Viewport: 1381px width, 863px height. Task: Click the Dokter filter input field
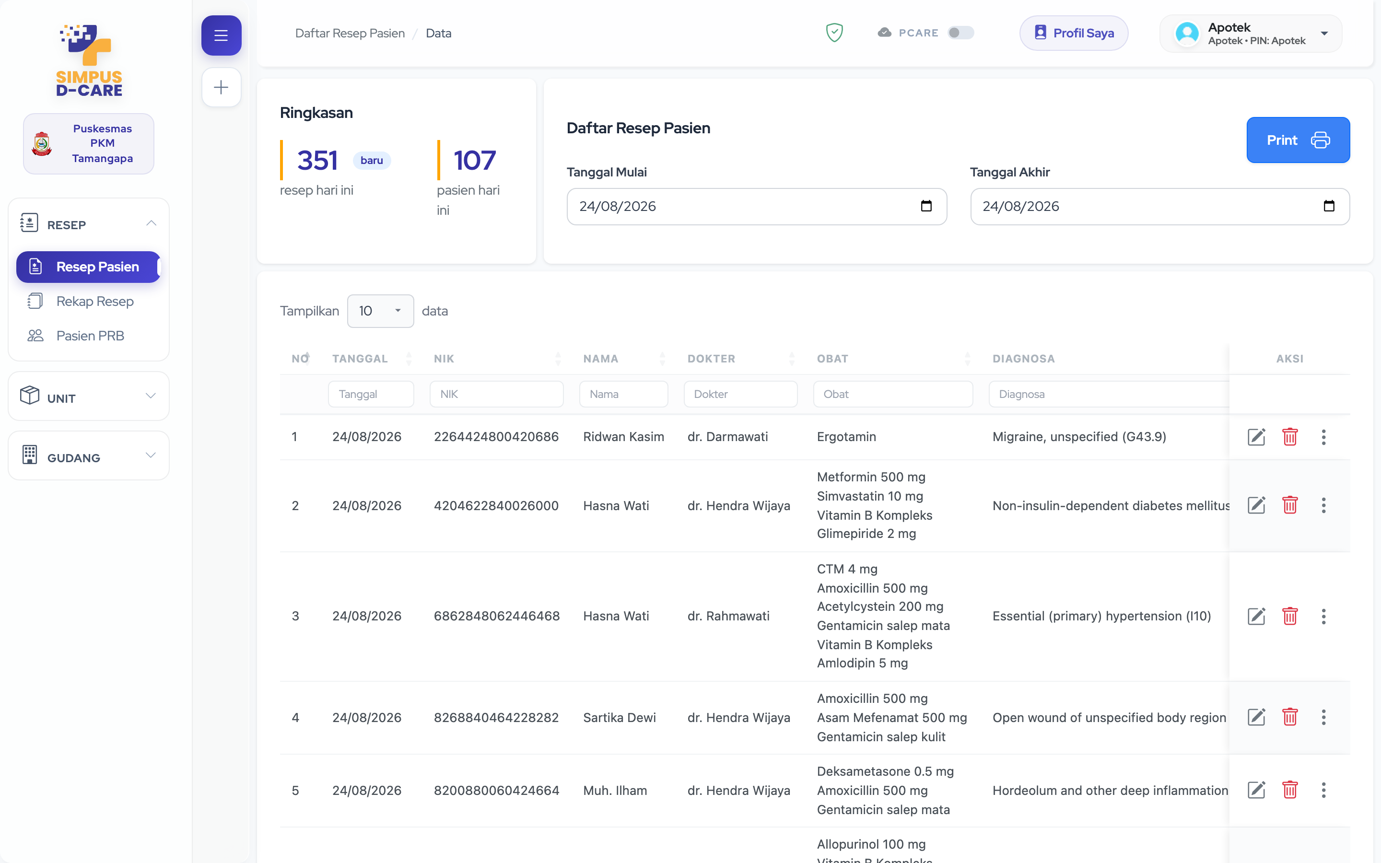740,394
